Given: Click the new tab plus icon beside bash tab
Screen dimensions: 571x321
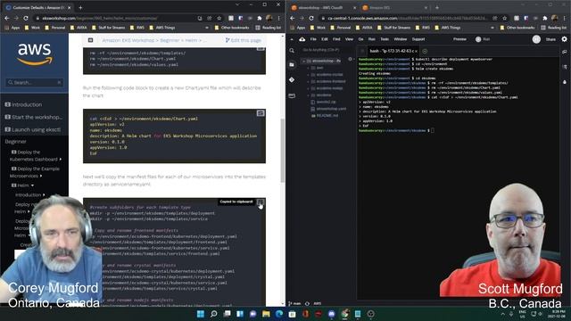Looking at the screenshot, I should point(425,51).
